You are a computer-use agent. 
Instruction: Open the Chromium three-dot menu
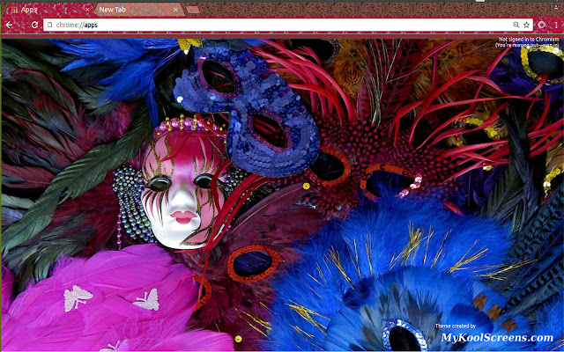pyautogui.click(x=554, y=26)
